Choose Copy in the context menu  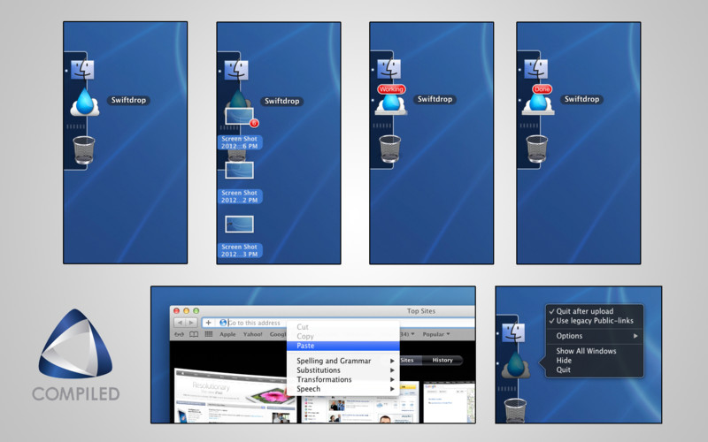coord(343,337)
